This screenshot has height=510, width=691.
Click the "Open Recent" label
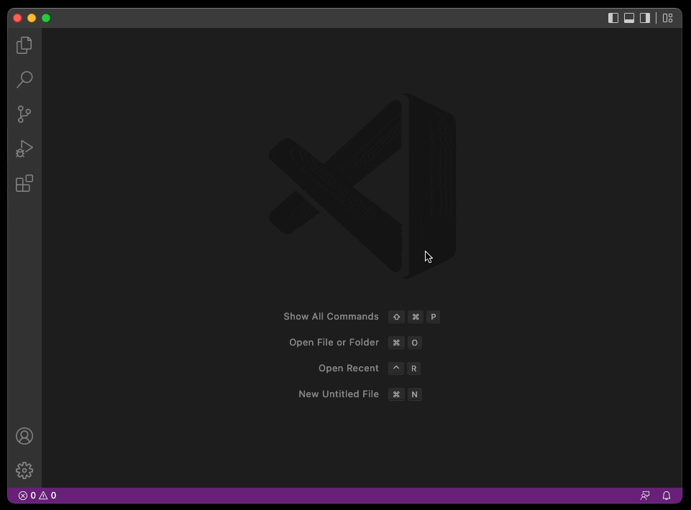tap(349, 368)
